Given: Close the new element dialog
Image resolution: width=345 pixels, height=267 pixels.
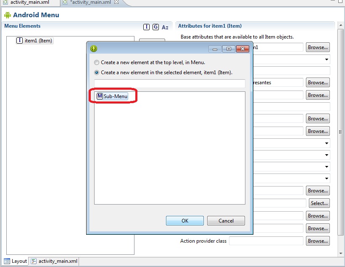Looking at the screenshot, I should point(242,49).
